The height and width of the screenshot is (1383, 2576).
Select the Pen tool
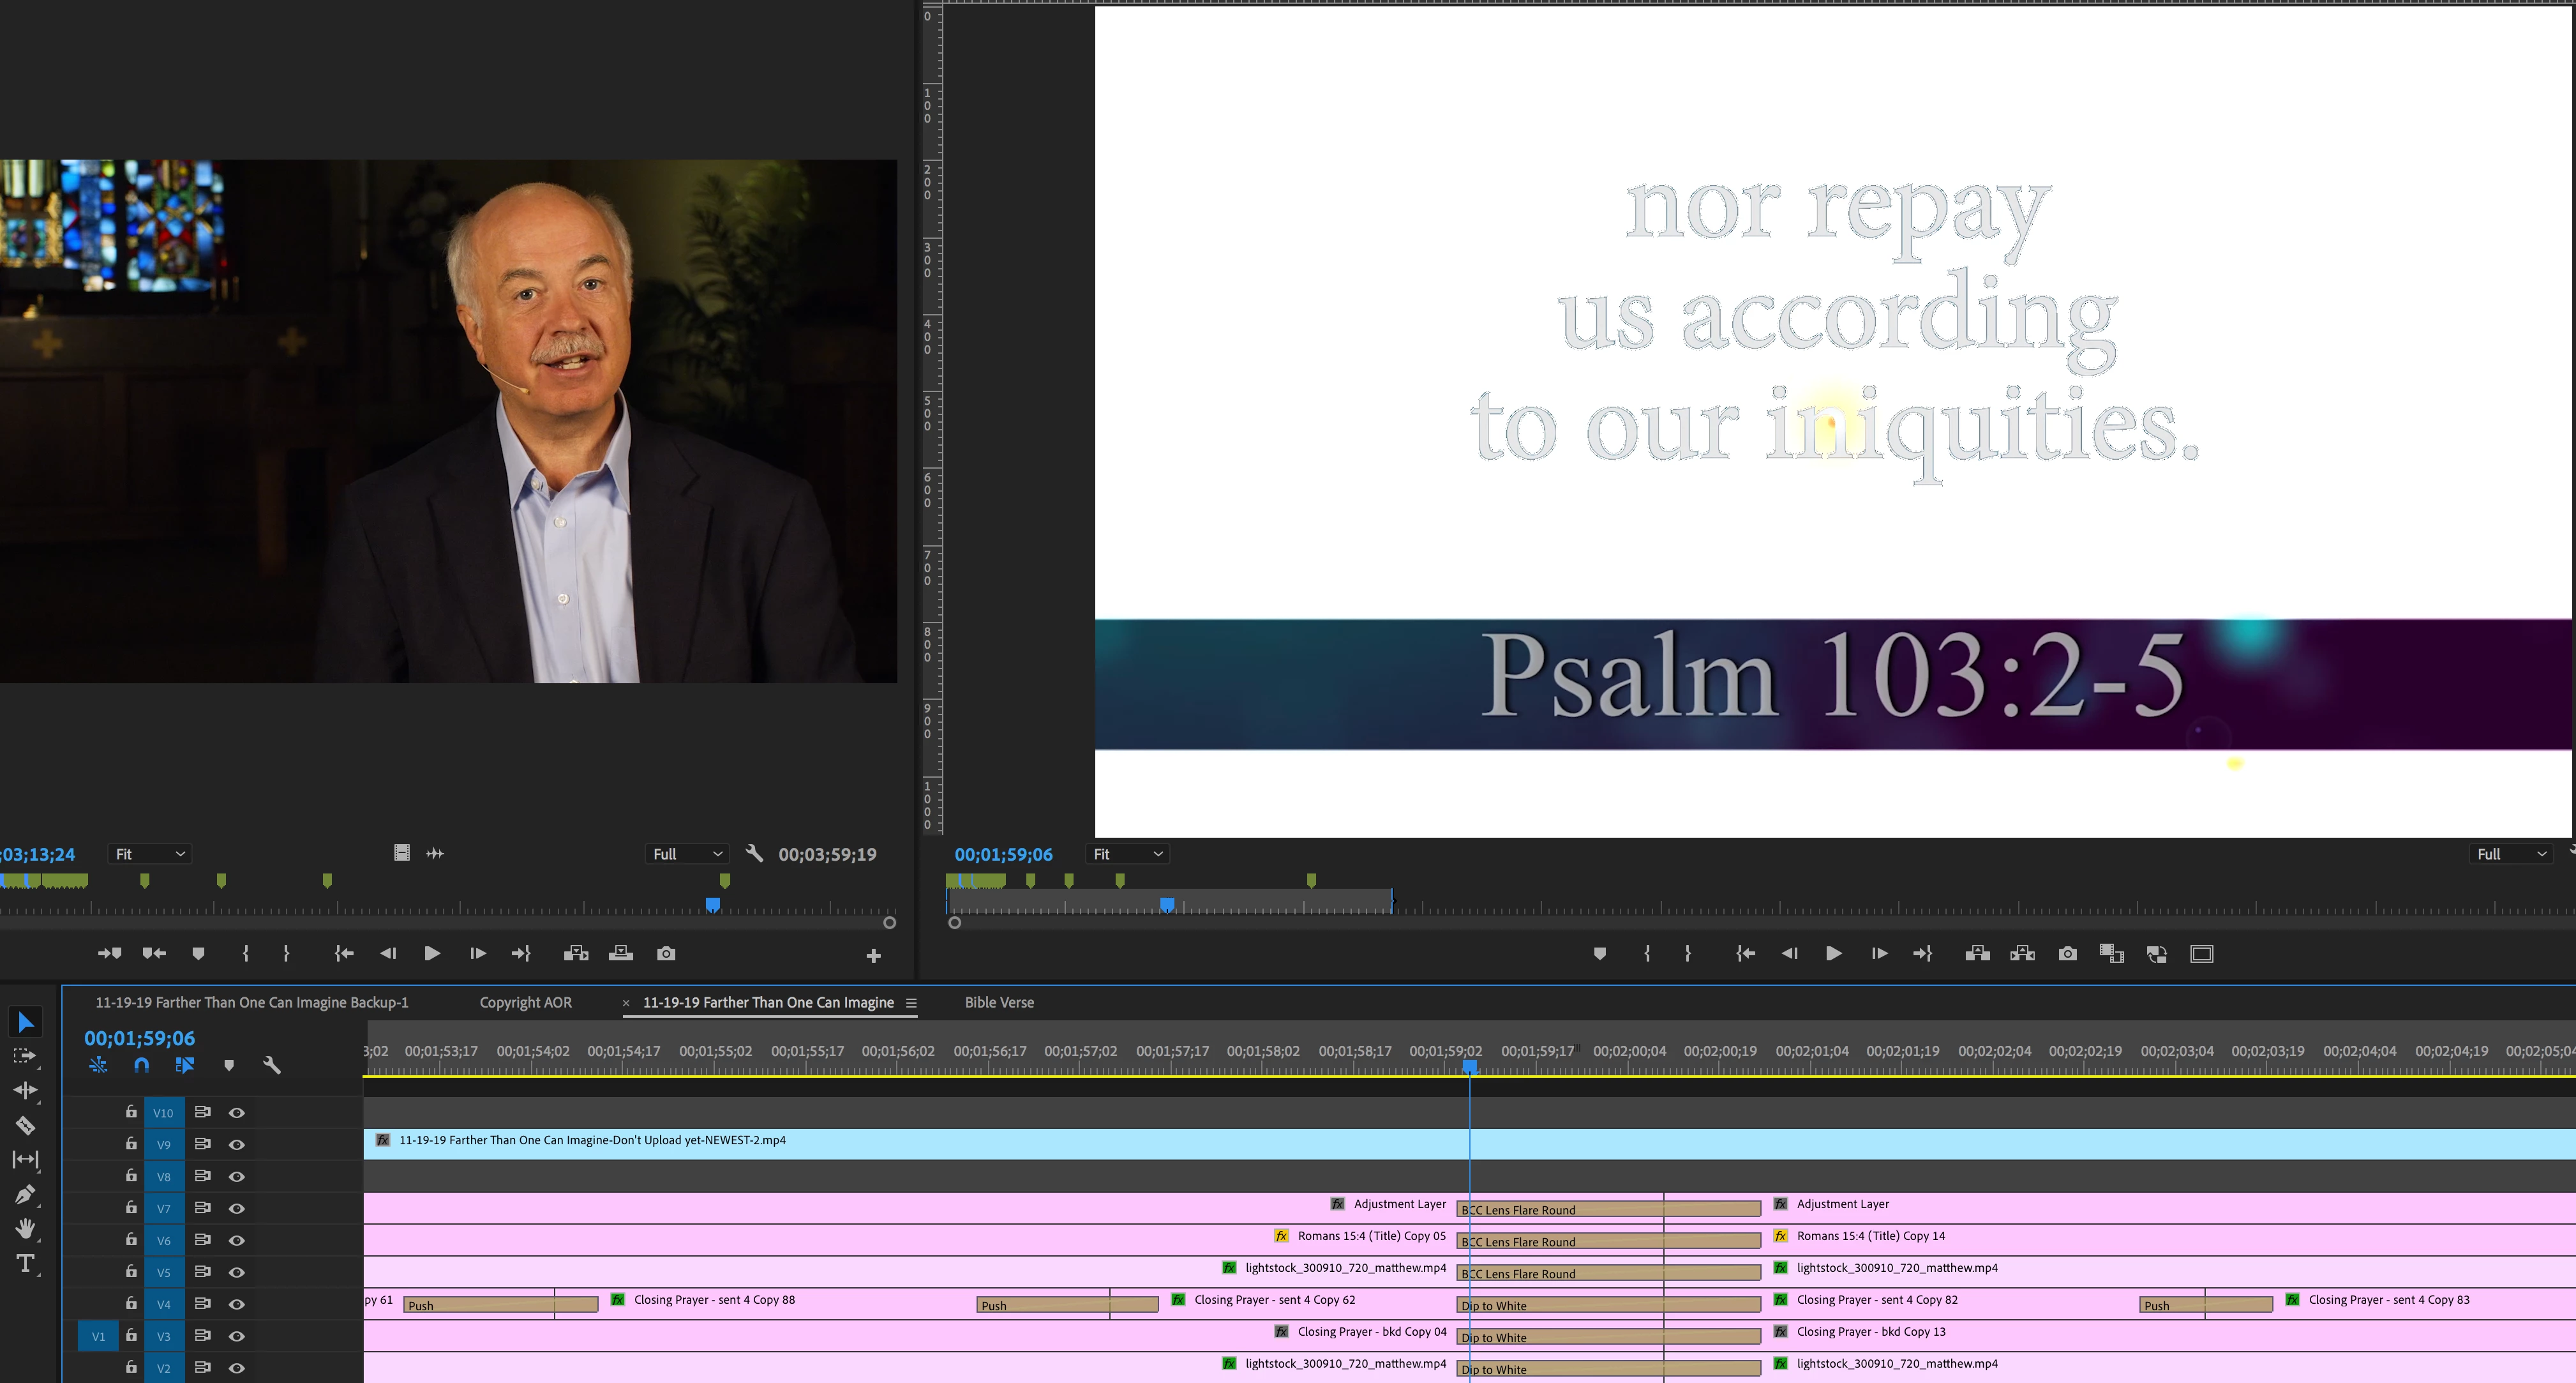[x=26, y=1194]
